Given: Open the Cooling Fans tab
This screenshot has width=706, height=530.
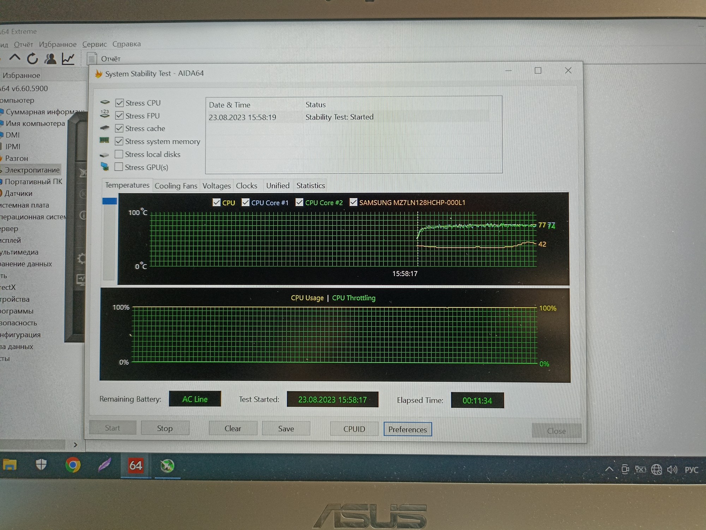Looking at the screenshot, I should (x=176, y=186).
